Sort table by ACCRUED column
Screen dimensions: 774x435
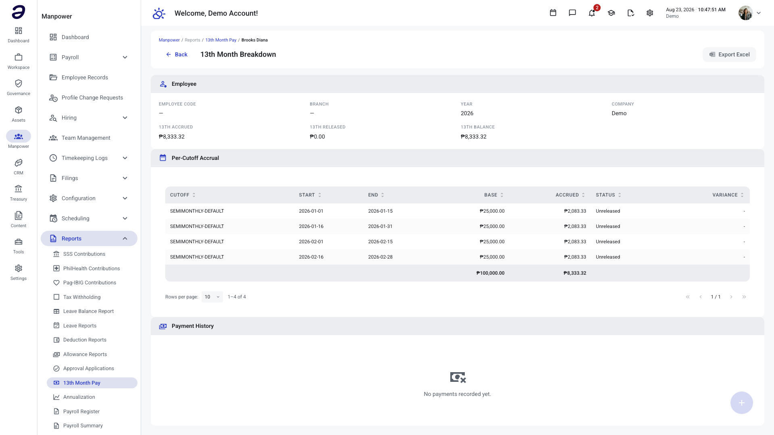(570, 195)
